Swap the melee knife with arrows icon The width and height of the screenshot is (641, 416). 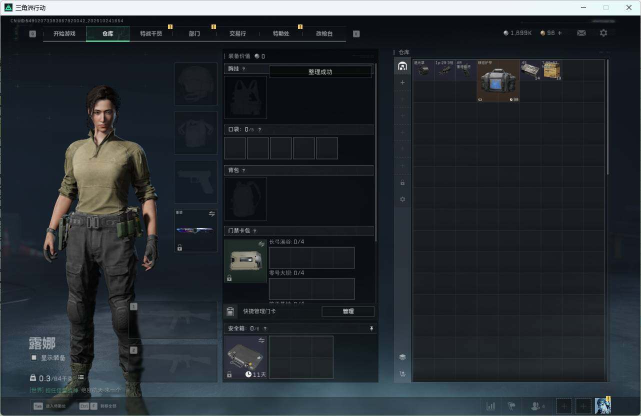(211, 214)
